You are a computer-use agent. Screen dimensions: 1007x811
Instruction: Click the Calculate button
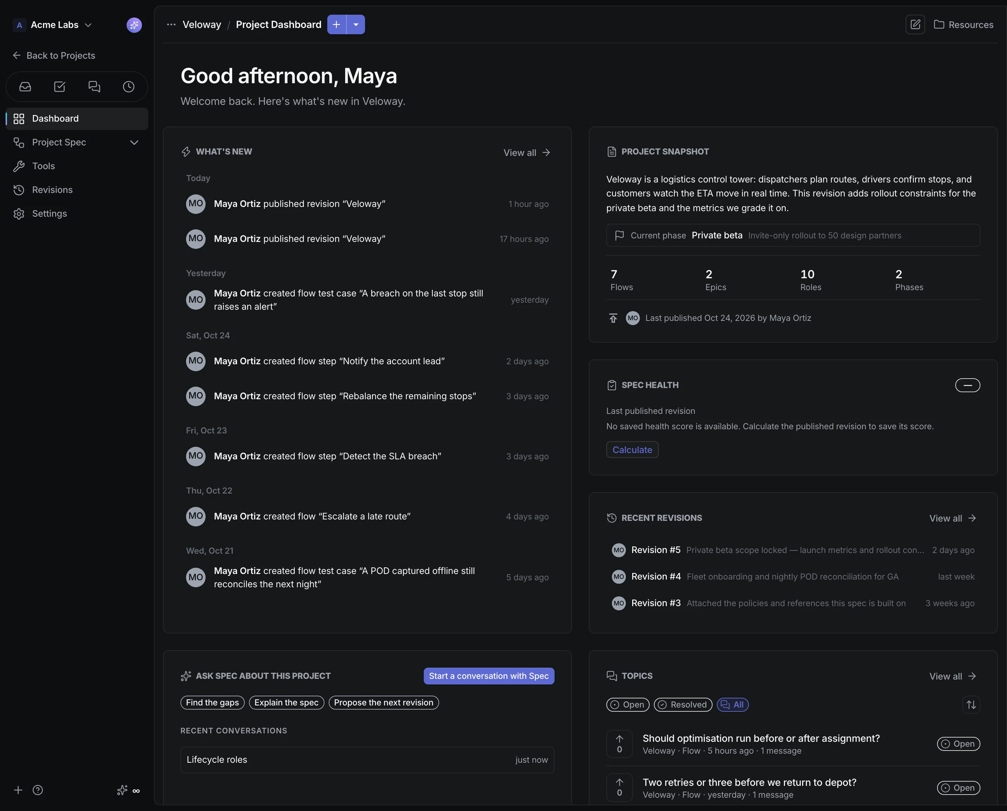coord(632,450)
